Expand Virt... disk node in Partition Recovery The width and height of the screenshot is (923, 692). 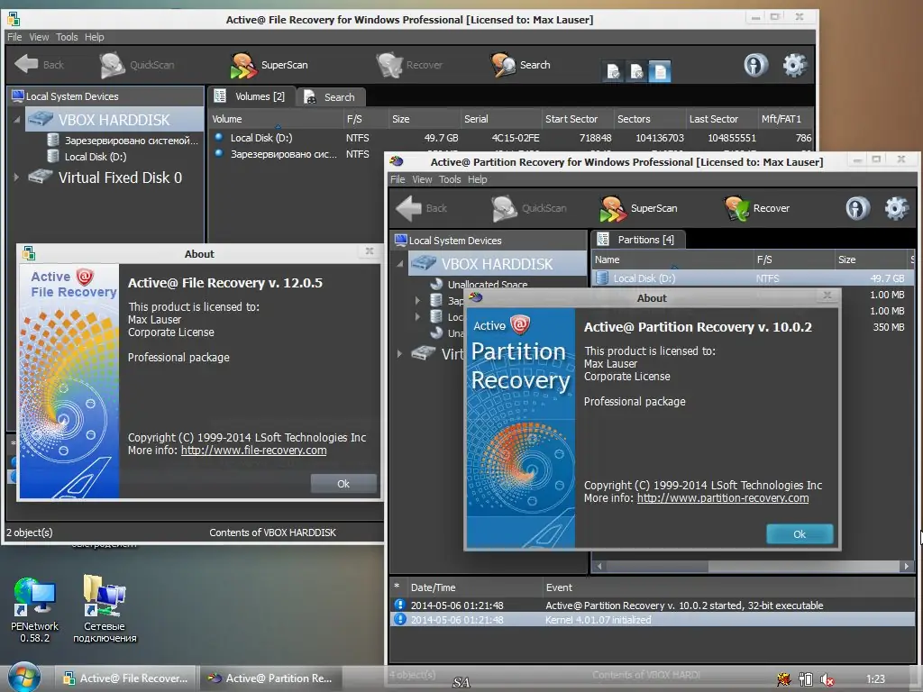(x=399, y=353)
